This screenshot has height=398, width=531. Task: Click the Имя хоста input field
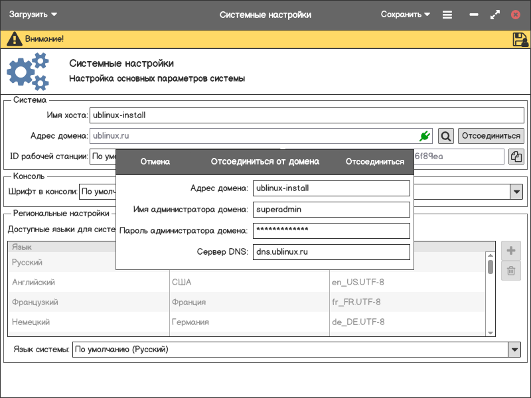(x=307, y=115)
